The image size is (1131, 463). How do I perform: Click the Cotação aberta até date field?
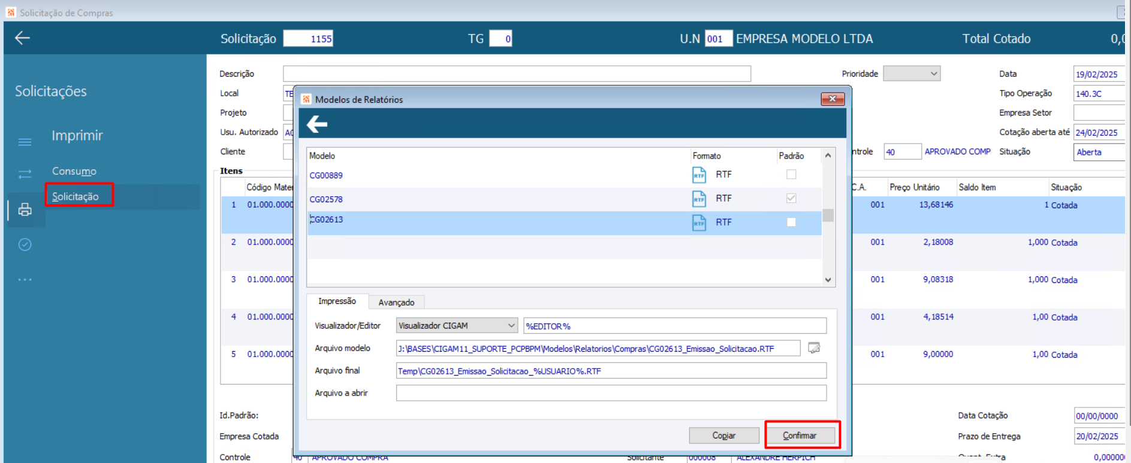tap(1099, 132)
